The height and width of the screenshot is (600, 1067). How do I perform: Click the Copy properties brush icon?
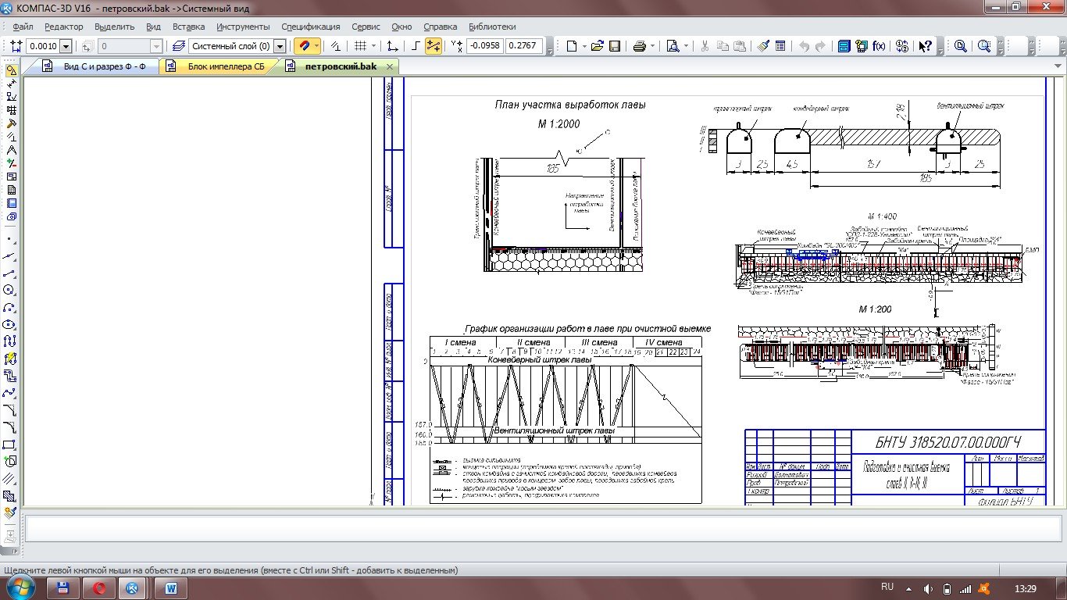pyautogui.click(x=764, y=46)
